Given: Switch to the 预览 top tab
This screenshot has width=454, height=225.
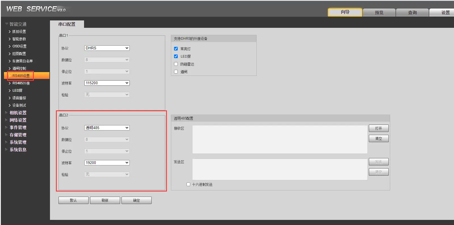Looking at the screenshot, I should [x=379, y=12].
